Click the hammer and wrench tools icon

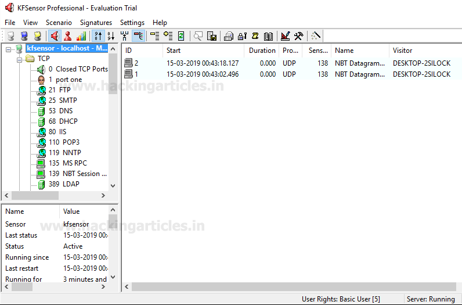point(298,36)
